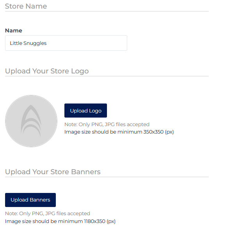Select the circular store logo preview
The width and height of the screenshot is (226, 232).
point(31,121)
